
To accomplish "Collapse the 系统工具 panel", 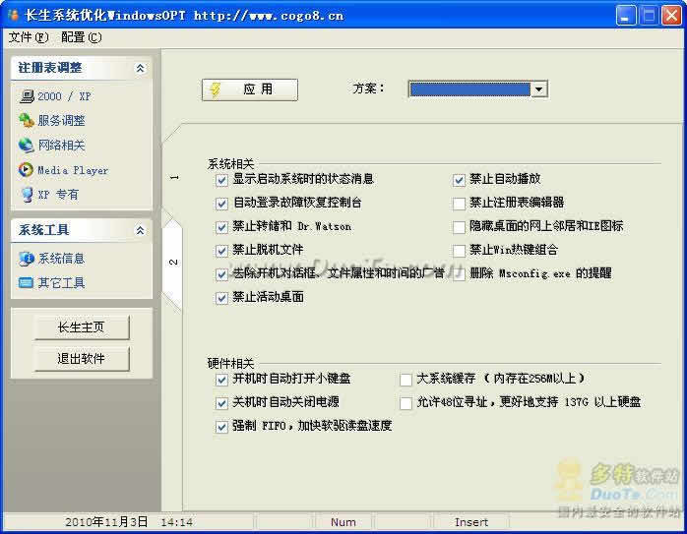I will click(x=140, y=230).
